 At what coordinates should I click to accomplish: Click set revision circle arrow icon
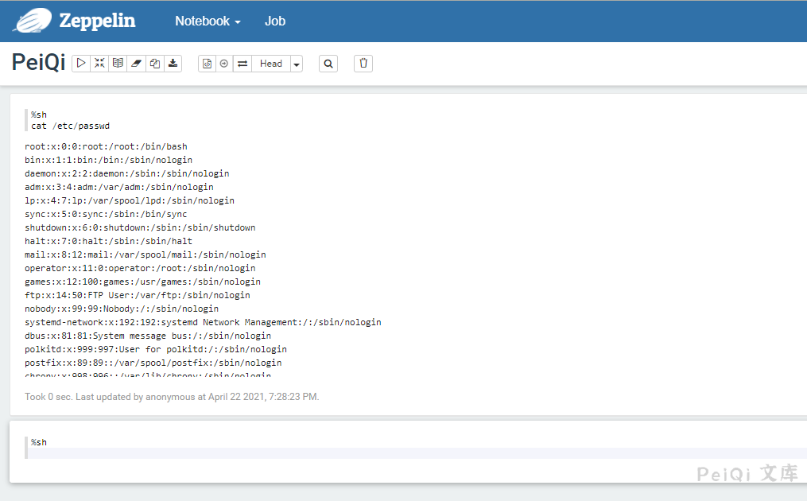224,64
